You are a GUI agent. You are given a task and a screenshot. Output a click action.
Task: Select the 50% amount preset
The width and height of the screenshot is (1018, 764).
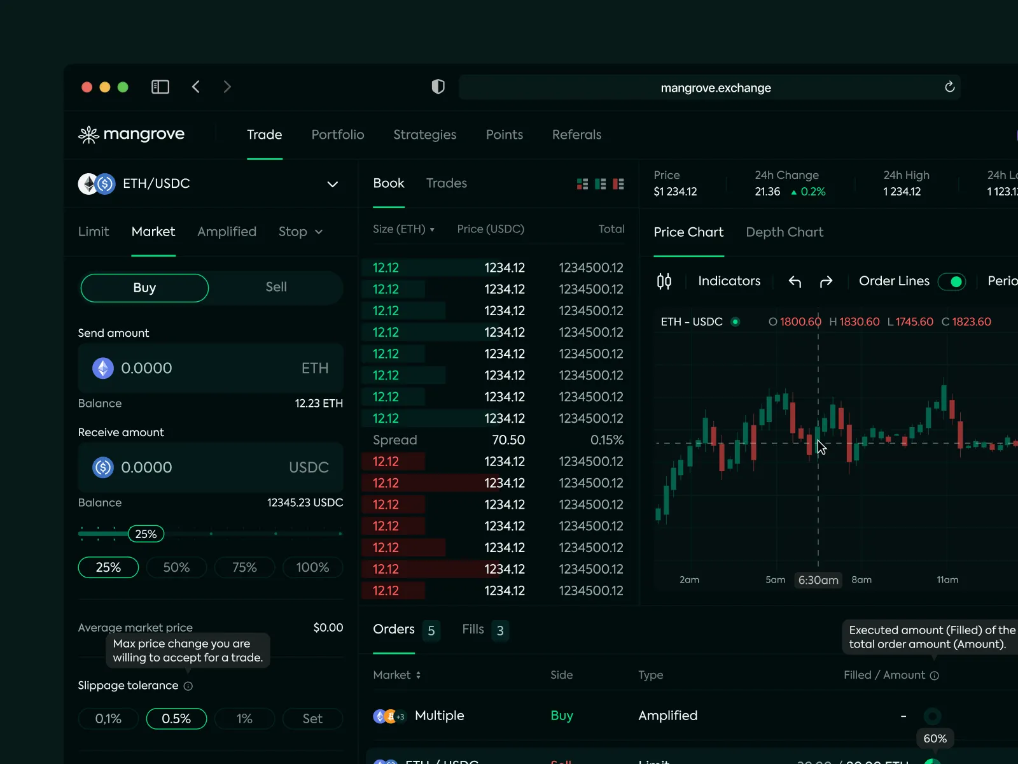point(176,567)
